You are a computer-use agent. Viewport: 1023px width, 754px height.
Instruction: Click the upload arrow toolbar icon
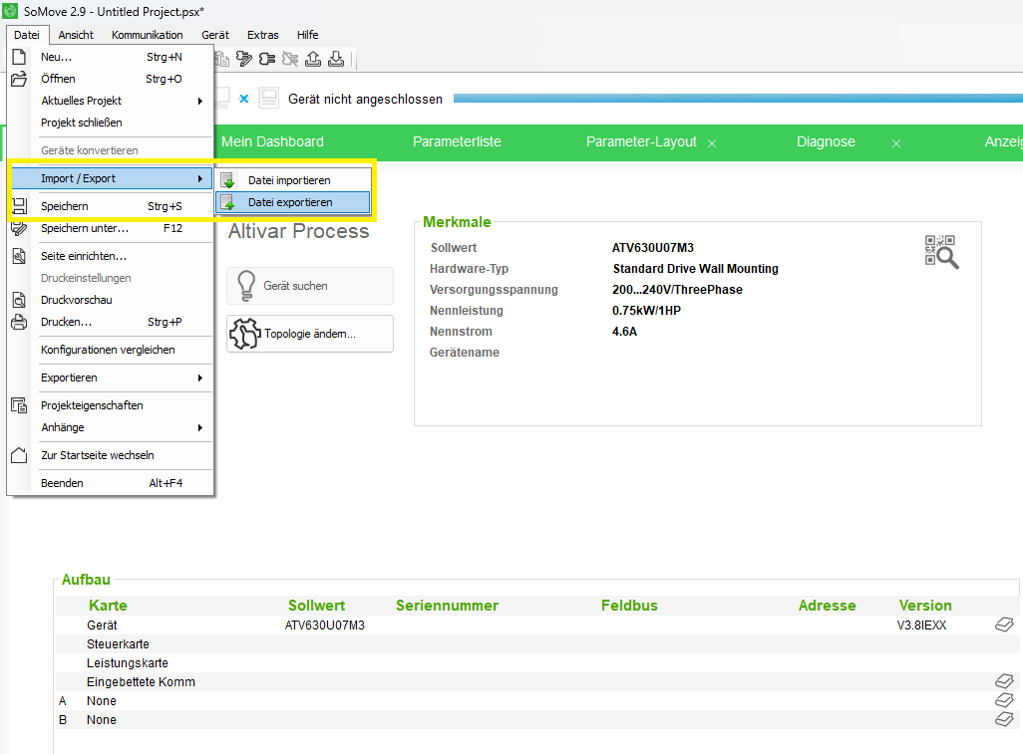coord(313,60)
